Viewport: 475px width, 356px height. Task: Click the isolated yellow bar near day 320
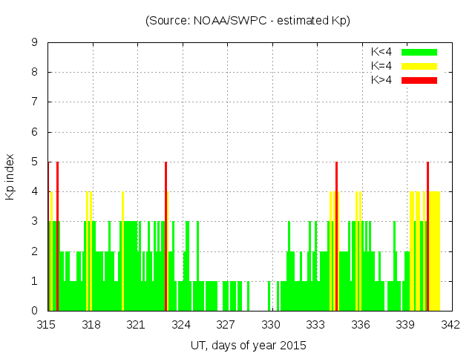click(122, 251)
